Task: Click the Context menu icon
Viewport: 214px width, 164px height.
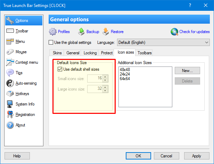Action: click(x=10, y=62)
